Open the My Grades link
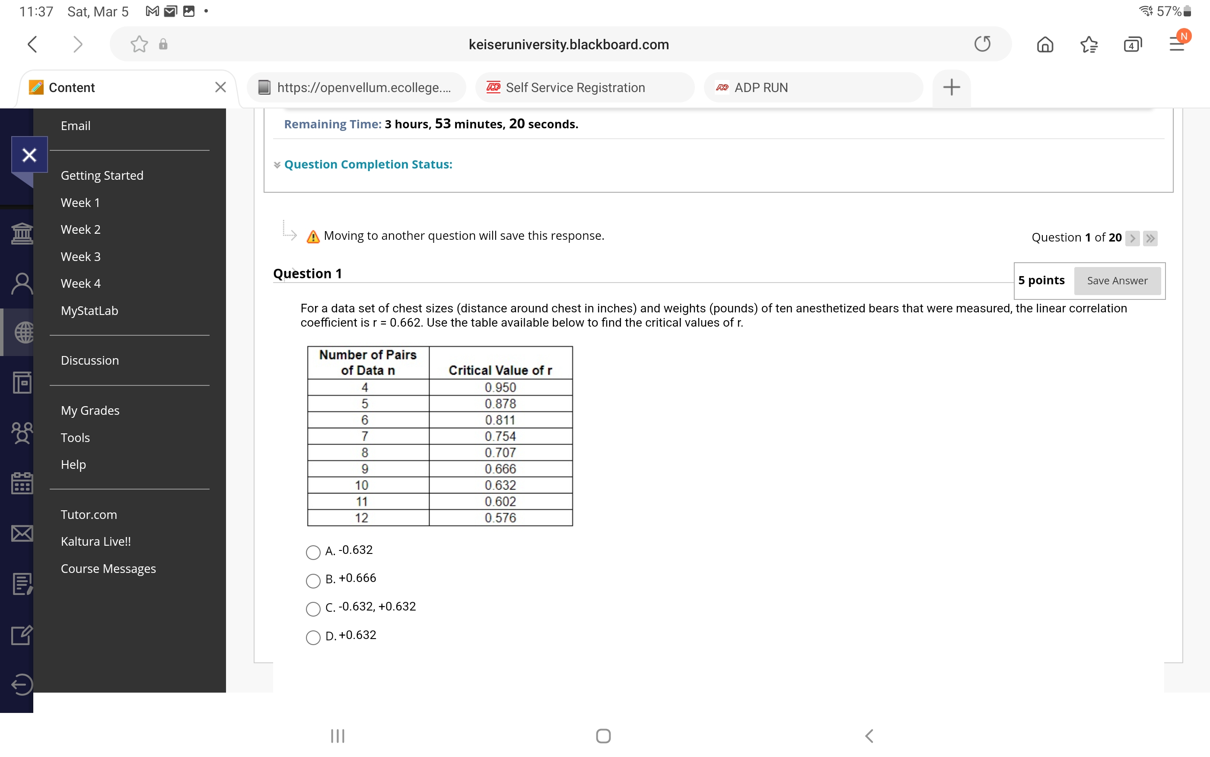 coord(90,410)
